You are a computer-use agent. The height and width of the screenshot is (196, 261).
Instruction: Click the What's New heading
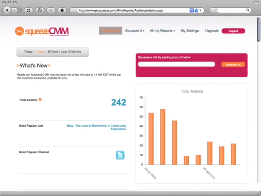tap(34, 66)
